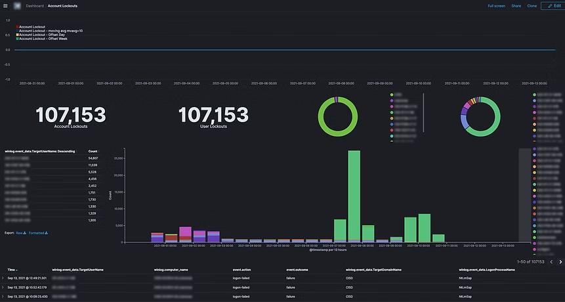The height and width of the screenshot is (302, 565).
Task: Click the pencil Edit button
Action: coord(553,5)
